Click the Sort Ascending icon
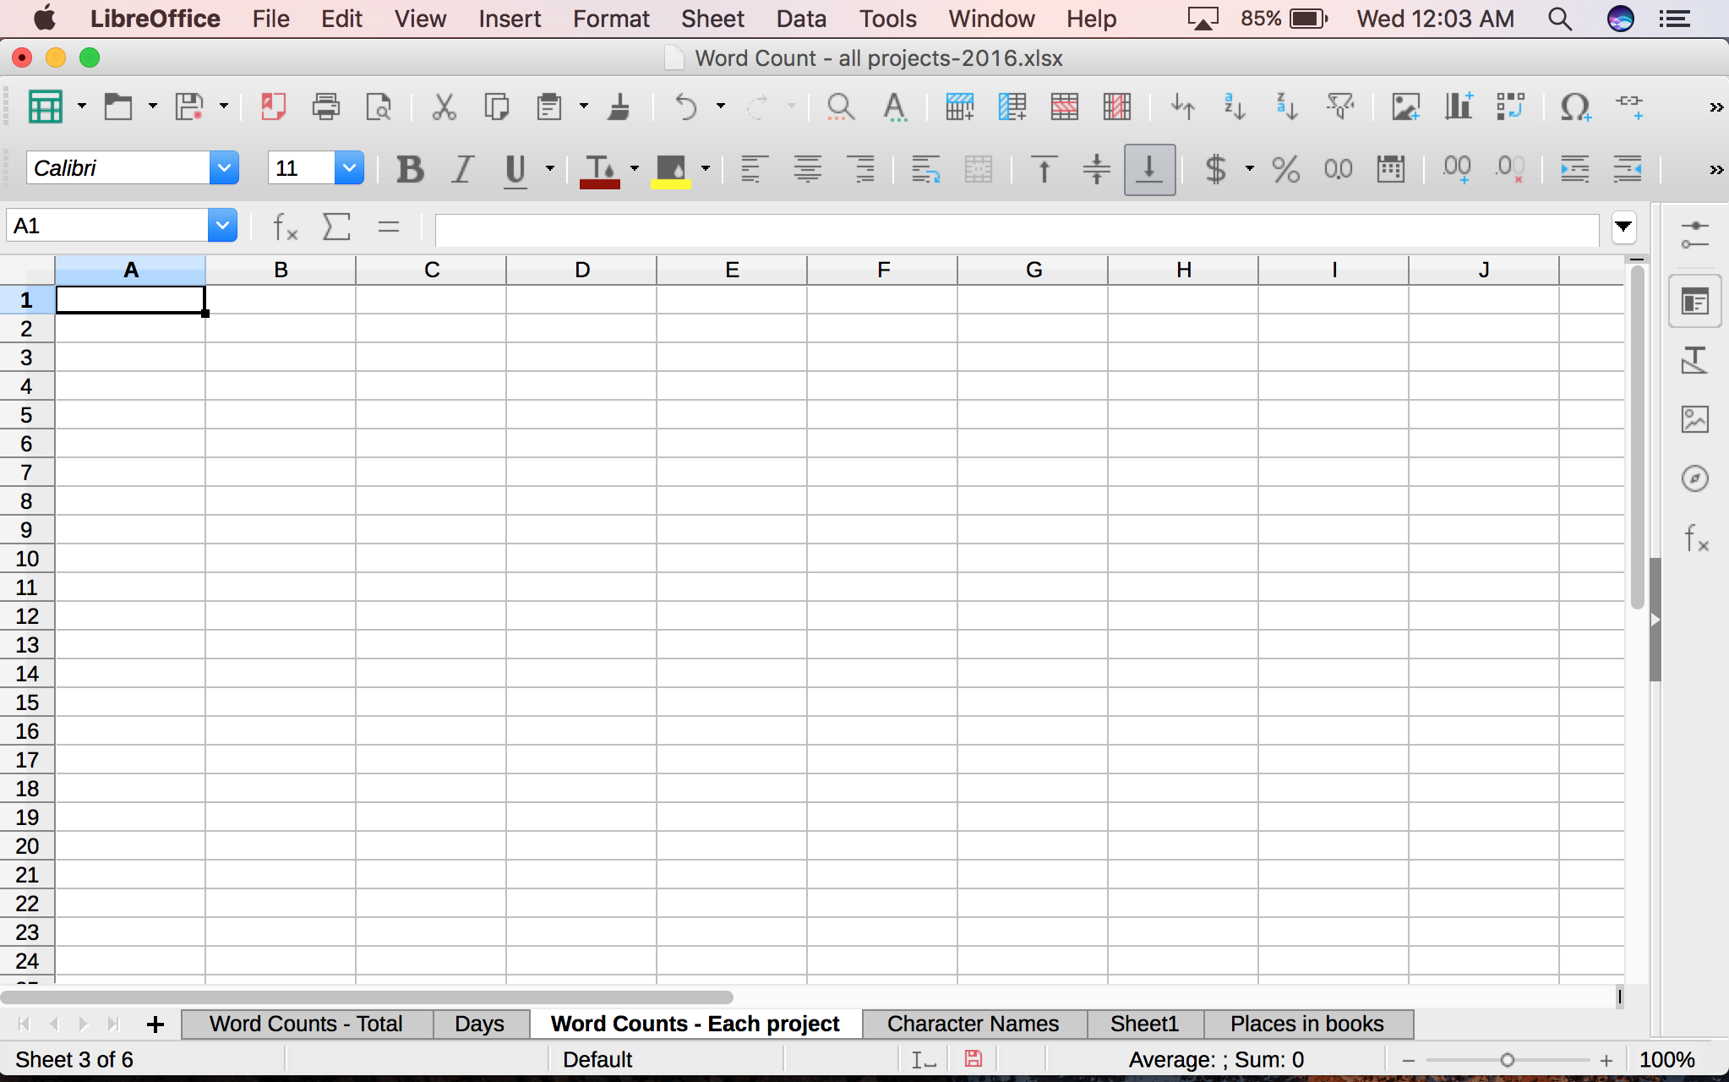 1235,106
